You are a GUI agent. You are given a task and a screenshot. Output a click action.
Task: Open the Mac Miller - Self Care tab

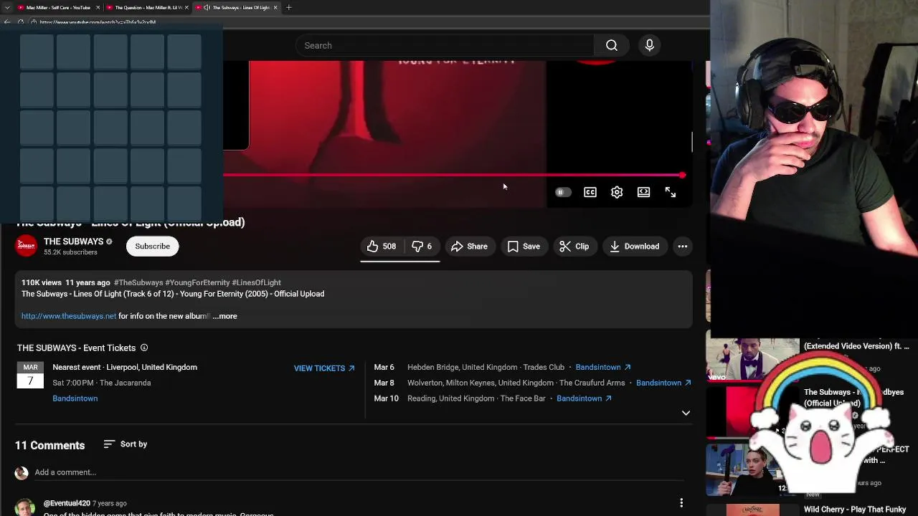coord(57,7)
